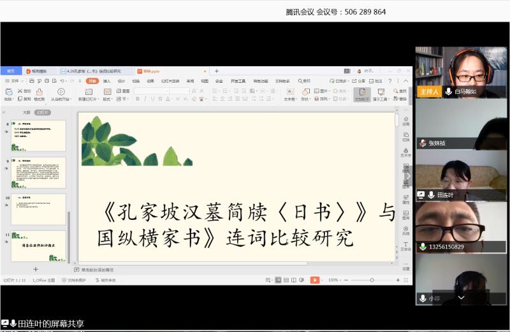Click the Share (分享) button

[x=360, y=81]
